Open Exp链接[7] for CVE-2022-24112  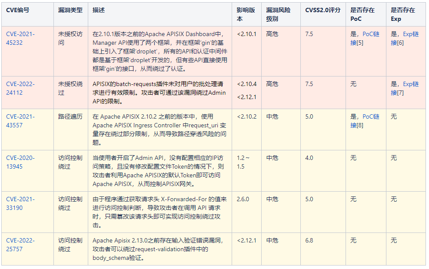point(405,88)
